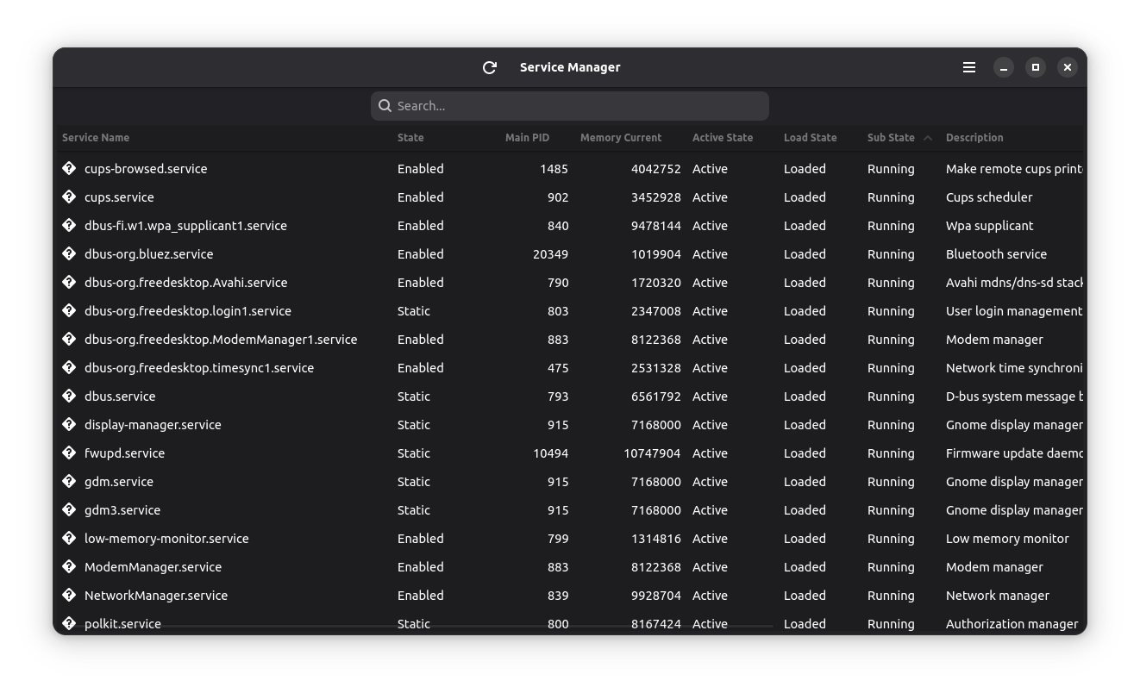Click the search magnifier icon
This screenshot has width=1140, height=693.
coord(385,106)
